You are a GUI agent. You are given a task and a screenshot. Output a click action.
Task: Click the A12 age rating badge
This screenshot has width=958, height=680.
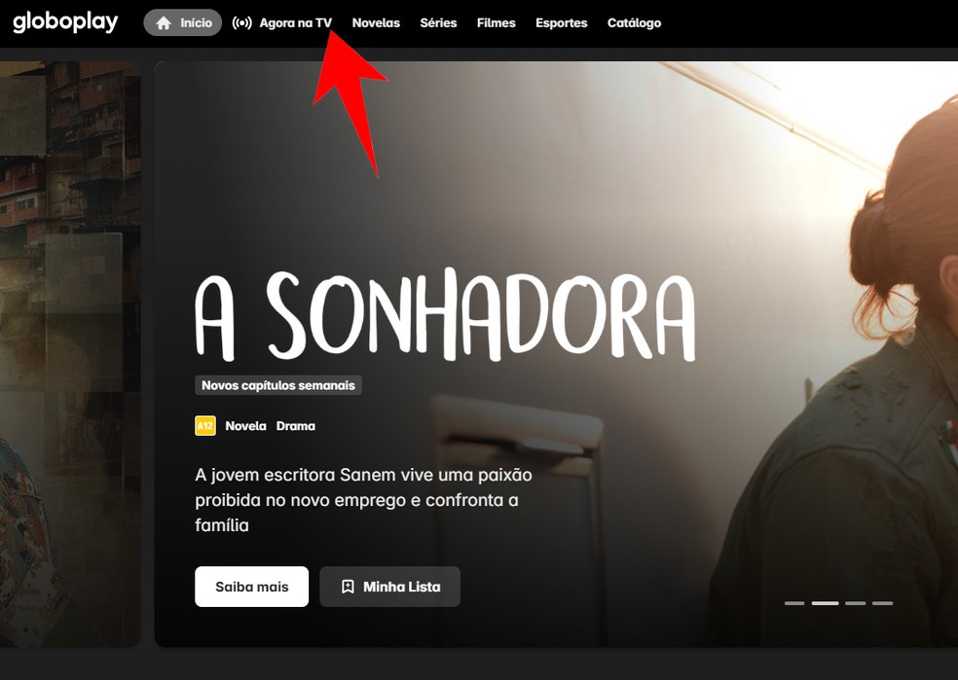pyautogui.click(x=205, y=425)
